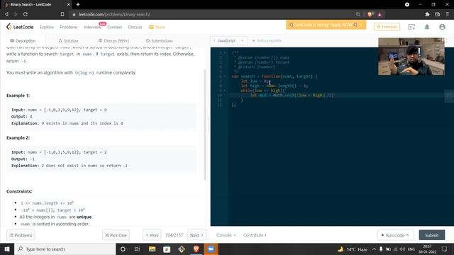This screenshot has height=255, width=454.
Task: Open Brave Rewards triangle icon
Action: pyautogui.click(x=380, y=14)
